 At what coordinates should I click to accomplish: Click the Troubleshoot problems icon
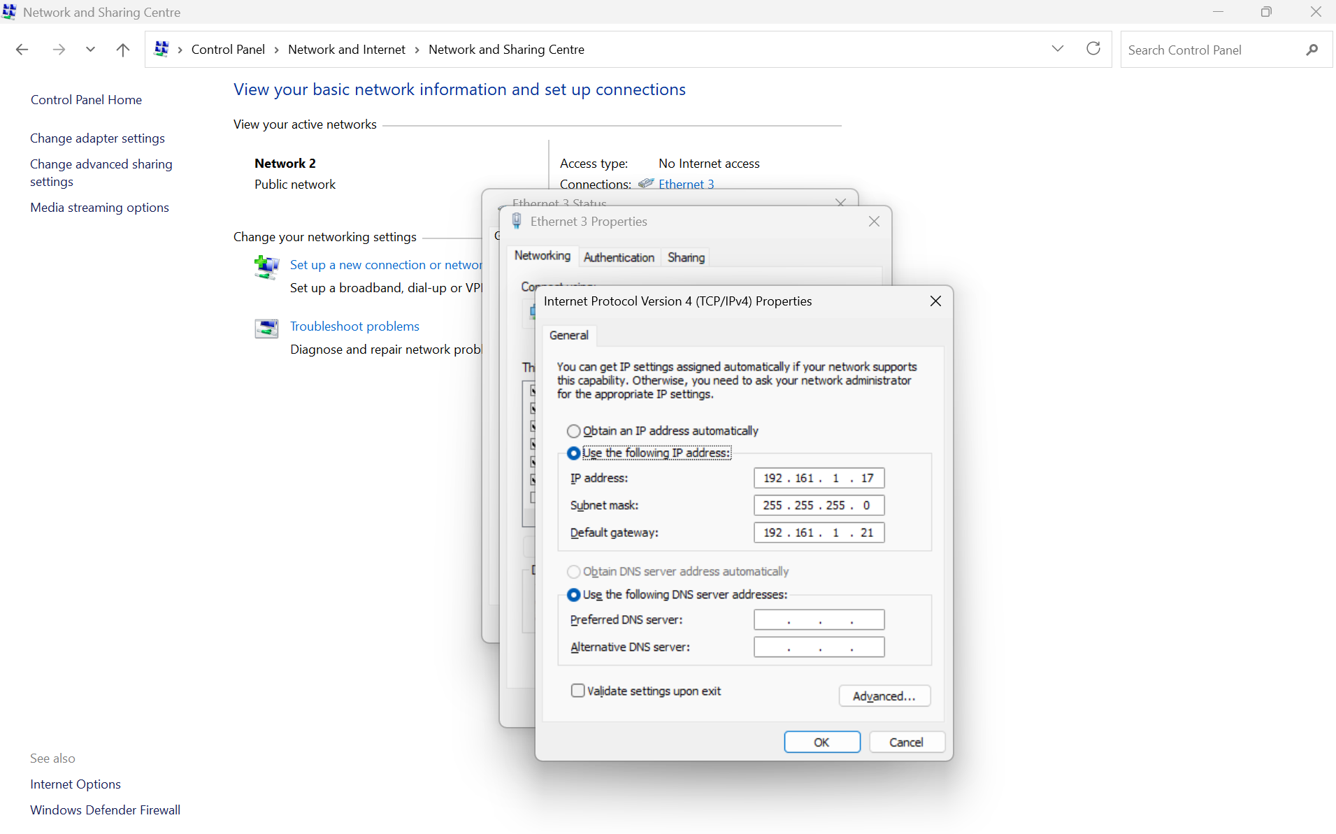click(266, 329)
